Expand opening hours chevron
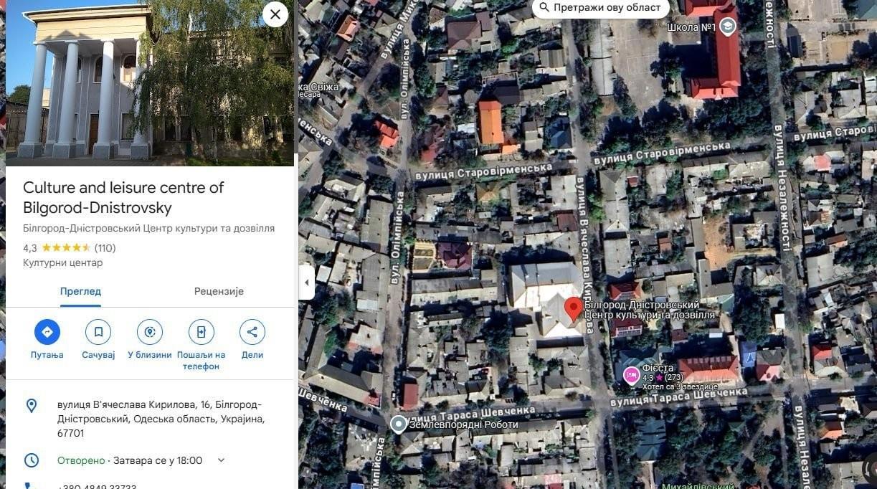Viewport: 877px width, 489px height. click(x=221, y=460)
